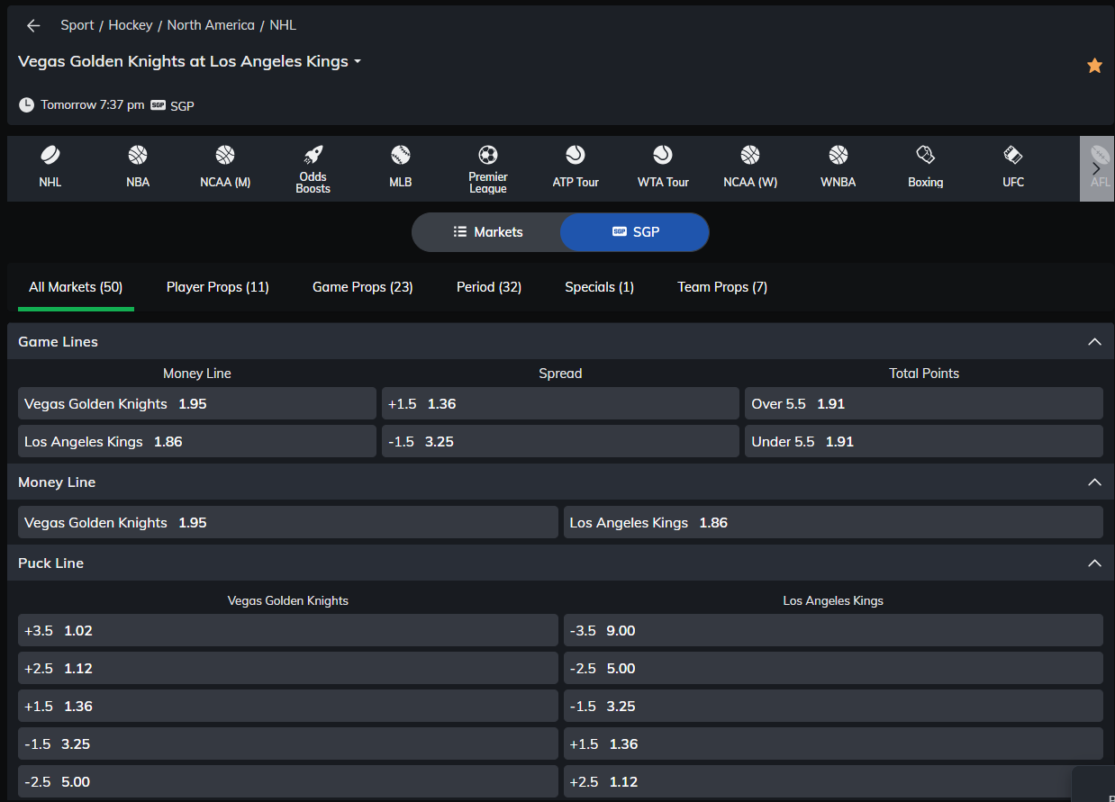The image size is (1115, 802).
Task: Toggle the favorite star icon
Action: (1094, 66)
